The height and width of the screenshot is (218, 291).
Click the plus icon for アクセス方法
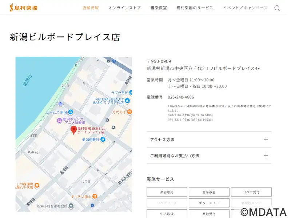pos(266,140)
